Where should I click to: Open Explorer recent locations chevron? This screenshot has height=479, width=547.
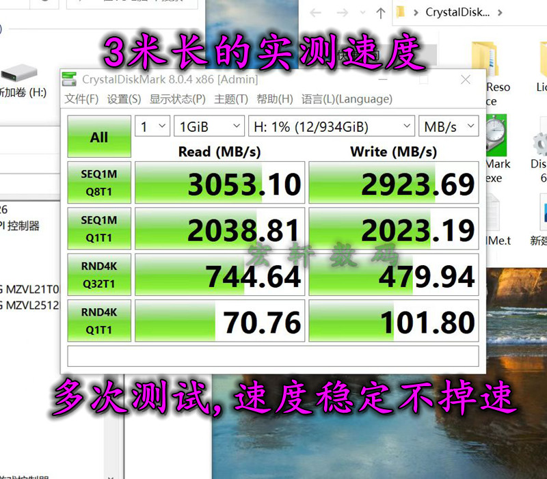click(363, 13)
